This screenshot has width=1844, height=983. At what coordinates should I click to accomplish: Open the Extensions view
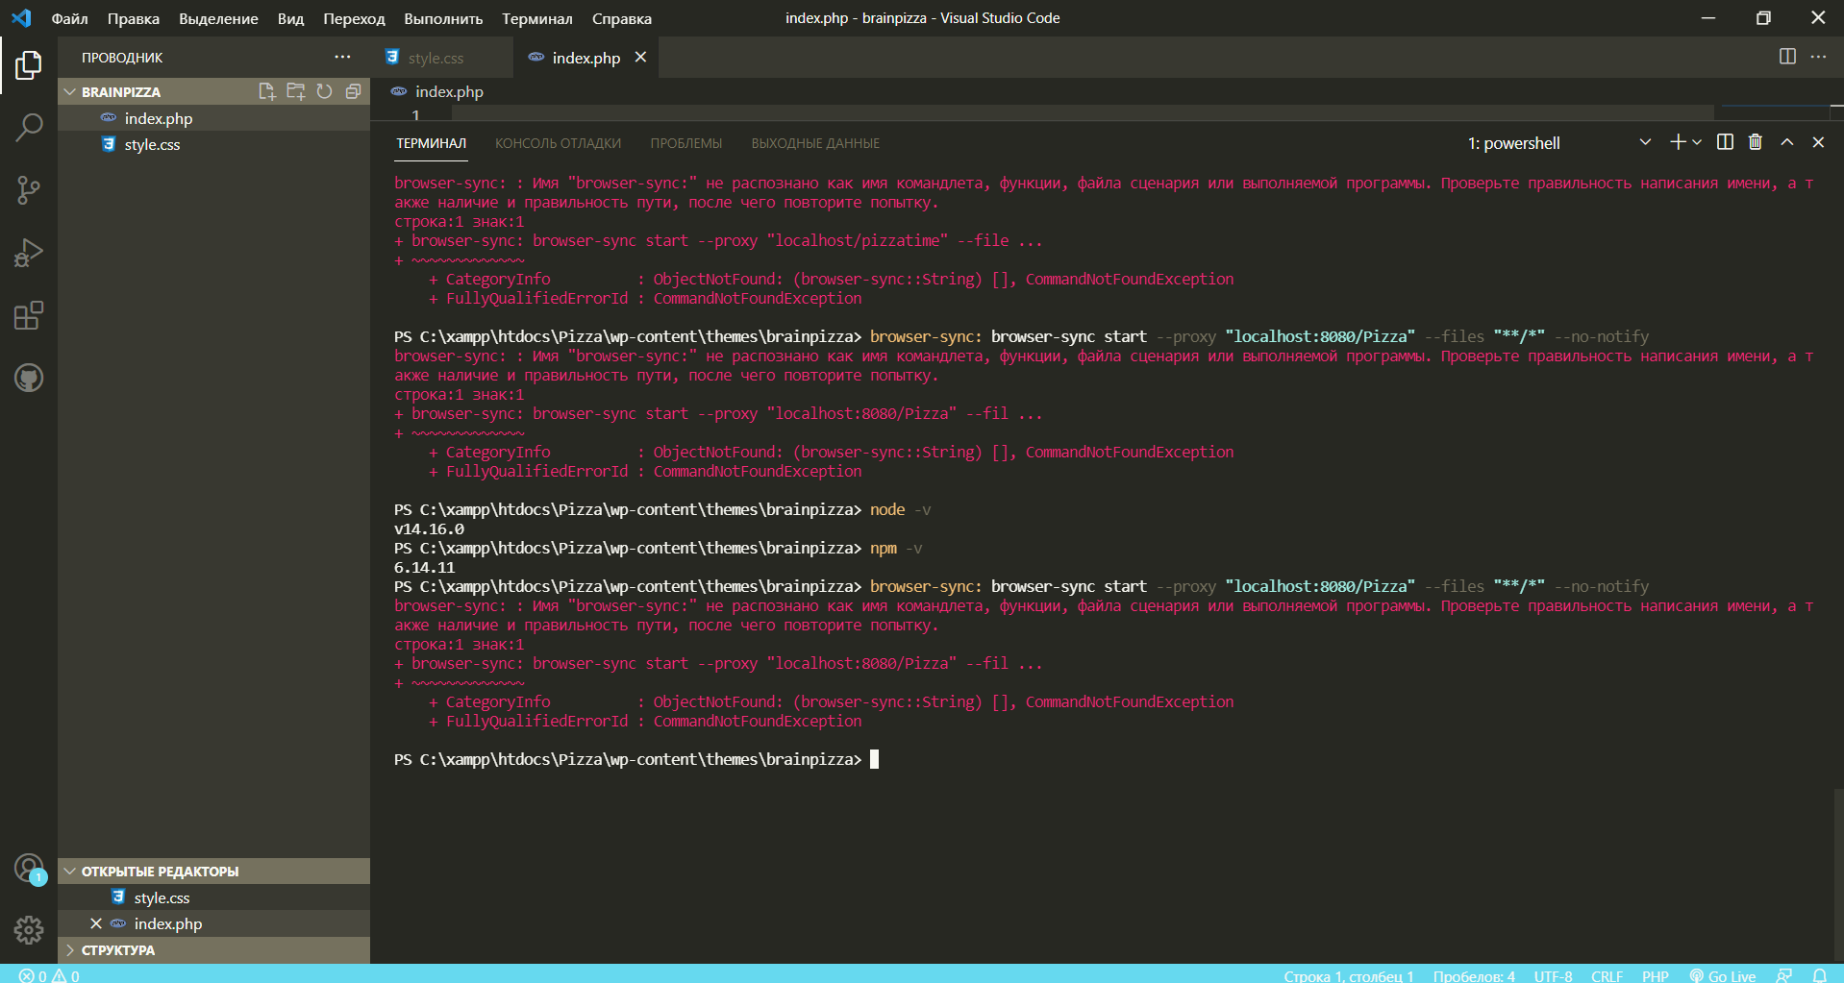[29, 315]
